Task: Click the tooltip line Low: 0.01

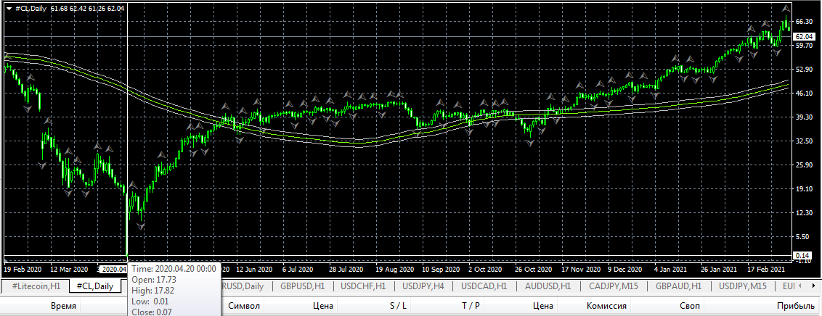Action: 150,302
